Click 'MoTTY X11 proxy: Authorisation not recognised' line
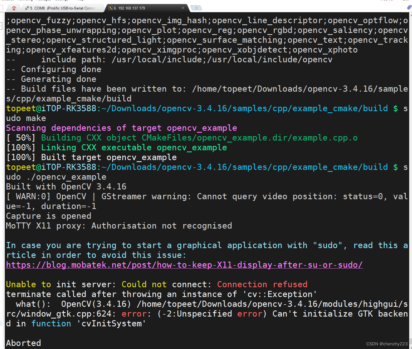 tap(119, 225)
